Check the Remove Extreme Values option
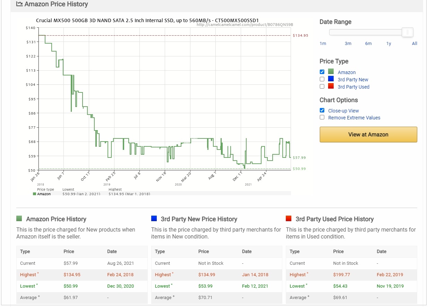This screenshot has height=307, width=428. click(322, 117)
